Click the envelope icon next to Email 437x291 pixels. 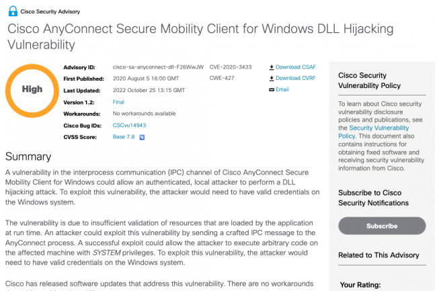click(x=272, y=89)
